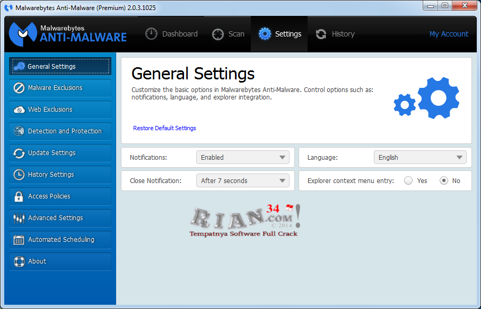Open Automated Scheduling via the calendar icon
This screenshot has width=481, height=309.
point(20,240)
